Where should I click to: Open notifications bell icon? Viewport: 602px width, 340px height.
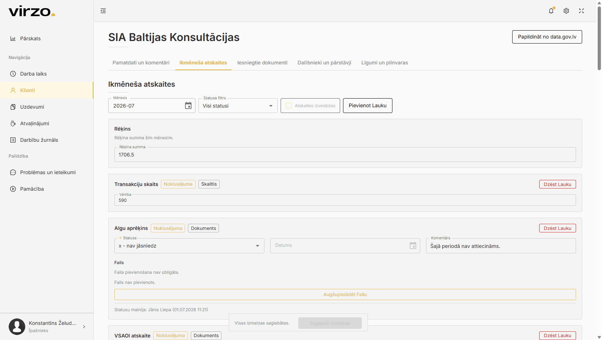(551, 11)
